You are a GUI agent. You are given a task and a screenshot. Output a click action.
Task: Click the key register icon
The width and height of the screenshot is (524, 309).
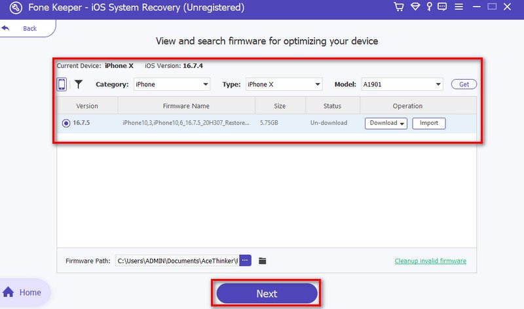pyautogui.click(x=429, y=7)
